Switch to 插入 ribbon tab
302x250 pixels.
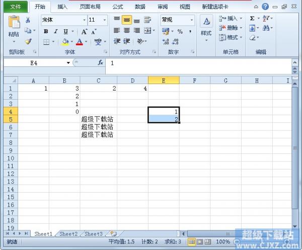tap(62, 7)
